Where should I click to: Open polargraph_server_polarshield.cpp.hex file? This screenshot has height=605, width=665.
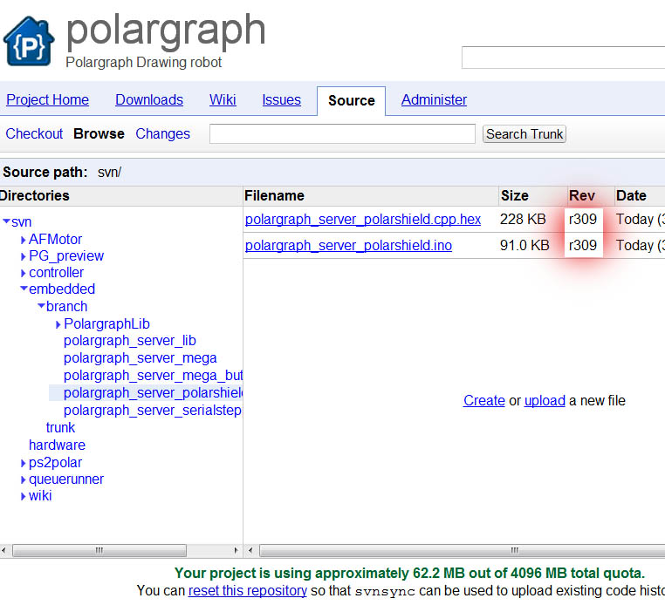click(x=363, y=220)
